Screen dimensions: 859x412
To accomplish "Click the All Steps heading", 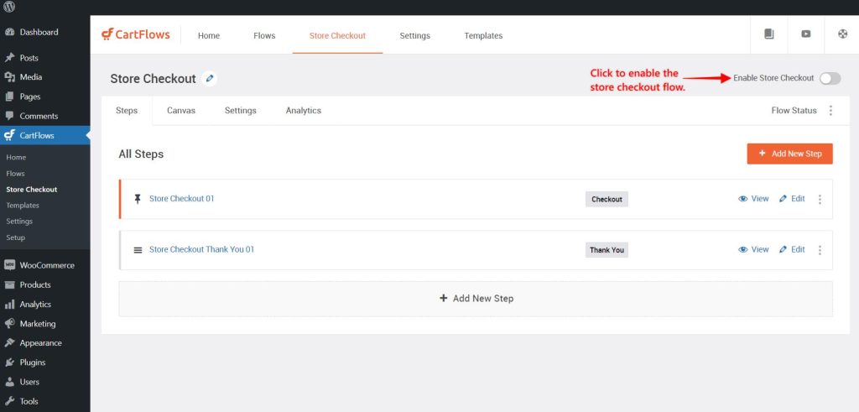I will click(x=141, y=154).
